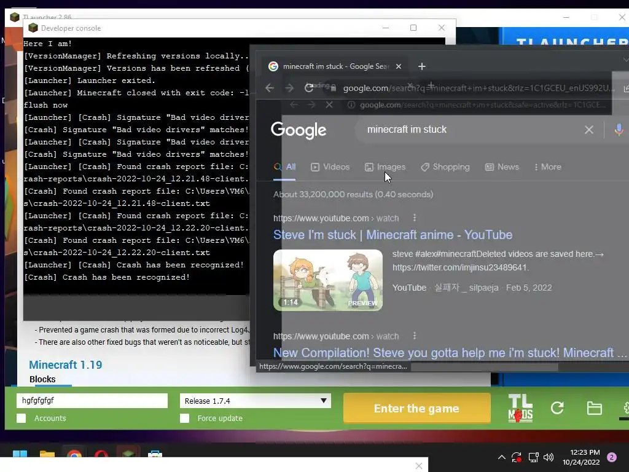Image resolution: width=629 pixels, height=472 pixels.
Task: Open options dots for 'Steve I'm stuck' result
Action: [415, 218]
